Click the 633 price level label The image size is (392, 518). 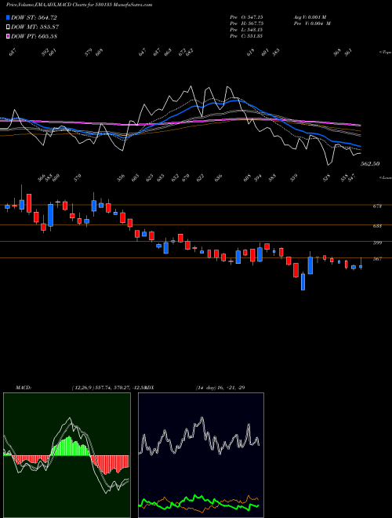pos(377,226)
